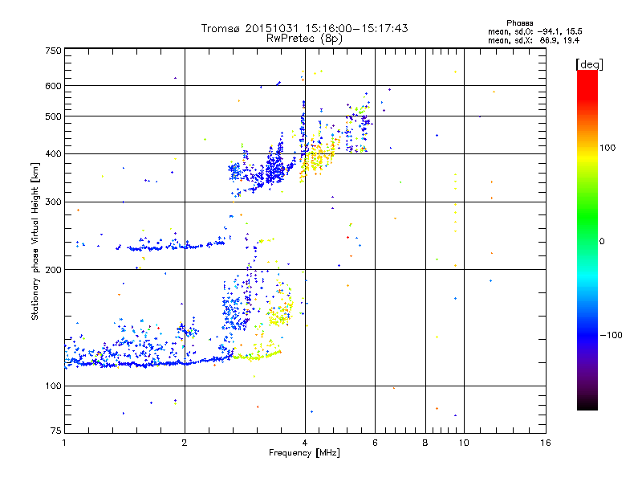This screenshot has height=482, width=642.
Task: Click the '2' frequency tick label
Action: point(185,443)
